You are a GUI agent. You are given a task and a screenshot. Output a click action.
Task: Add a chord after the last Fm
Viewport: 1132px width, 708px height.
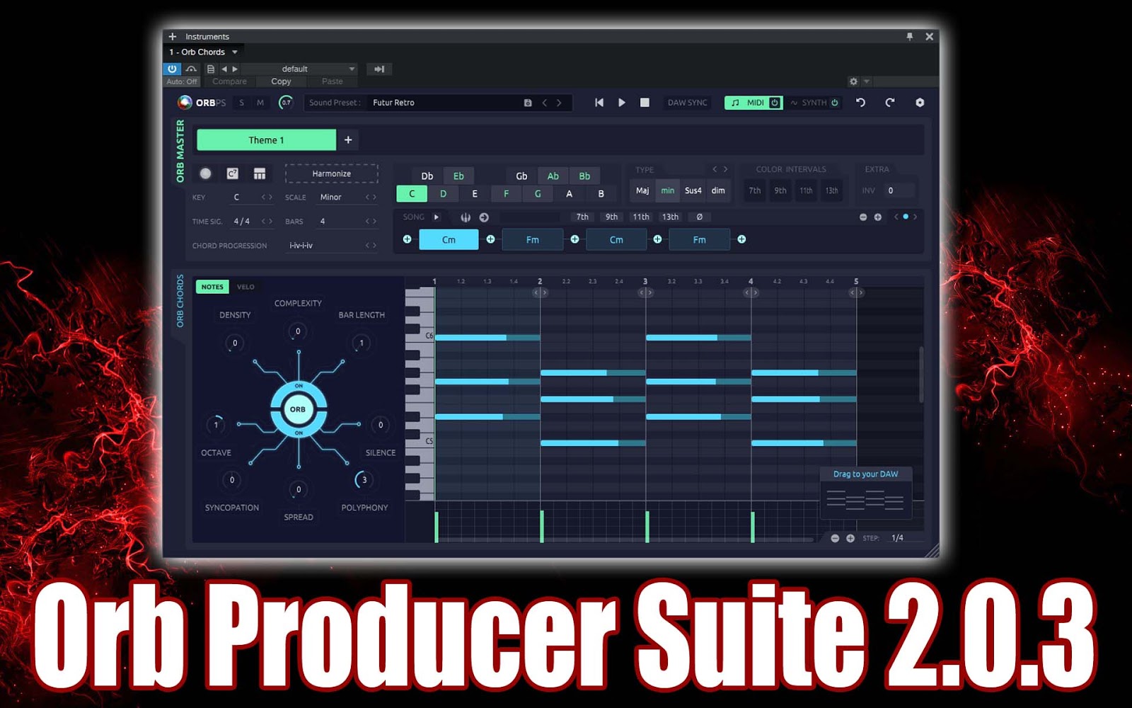tap(741, 239)
